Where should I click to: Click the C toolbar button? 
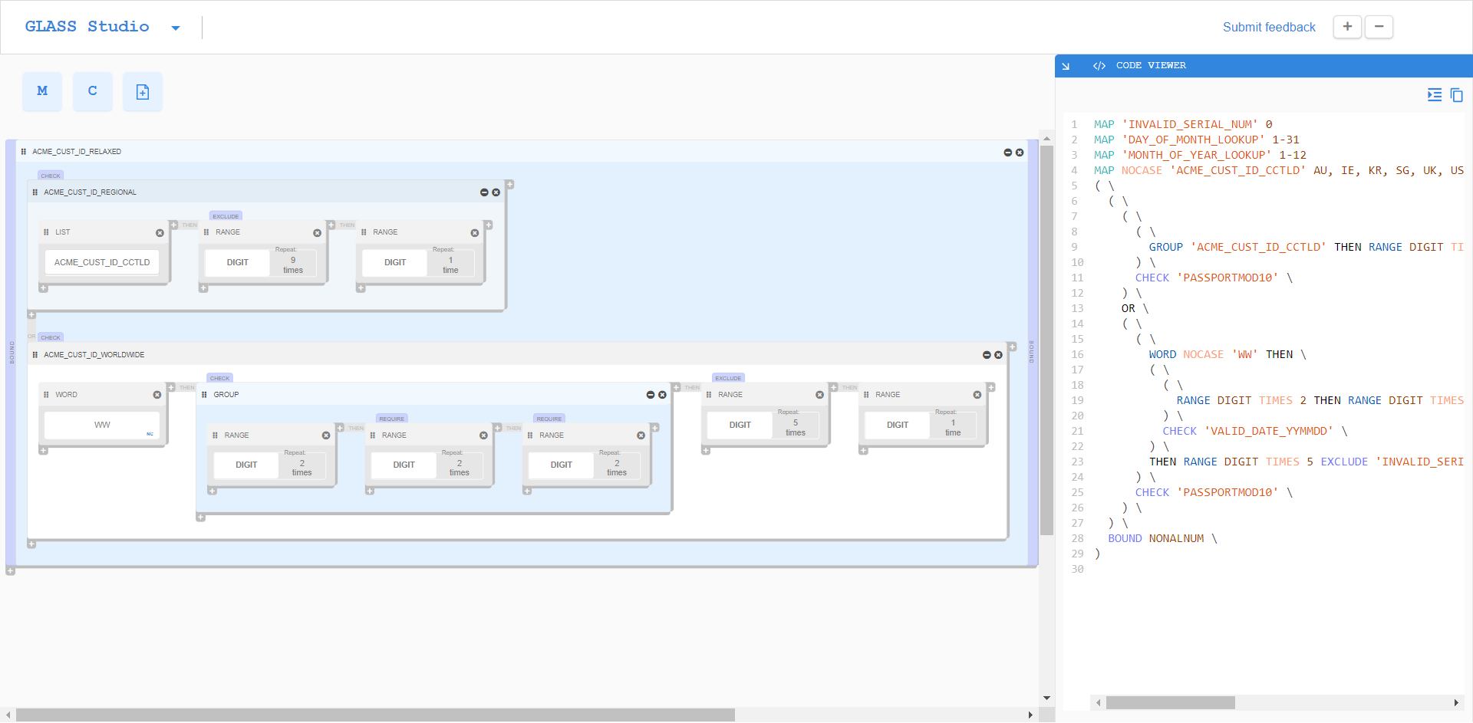(x=93, y=91)
